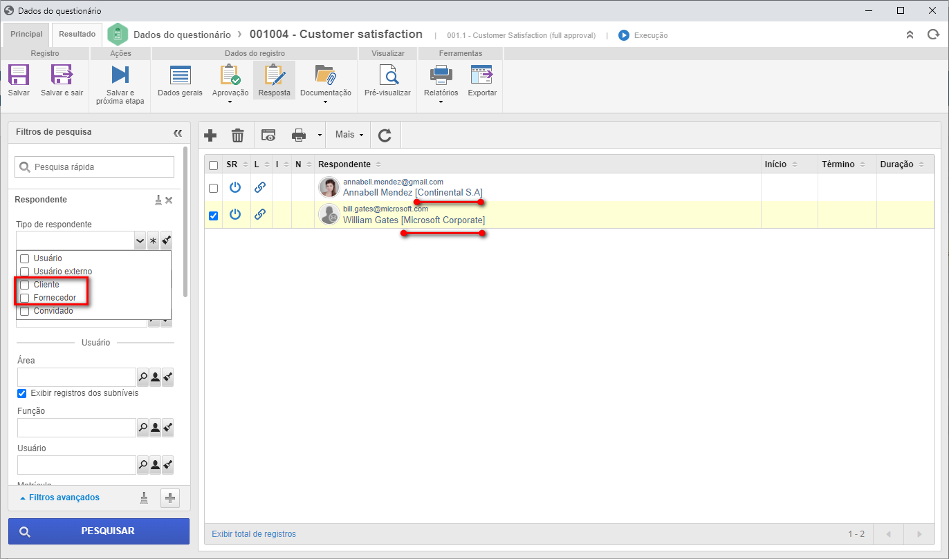This screenshot has height=559, width=949.
Task: Click the Exportar icon
Action: click(x=481, y=75)
